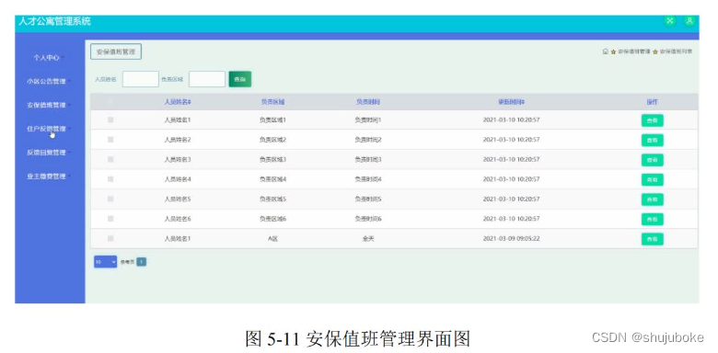Click cell 负责时间6
The image size is (718, 353).
coord(368,219)
